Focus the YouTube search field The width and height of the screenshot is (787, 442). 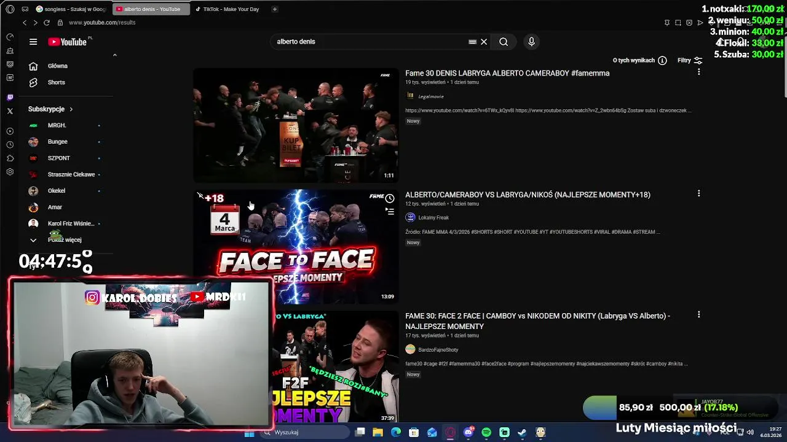click(x=369, y=42)
